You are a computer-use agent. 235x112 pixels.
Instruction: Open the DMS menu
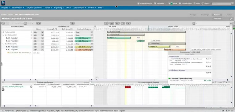pyautogui.click(x=68, y=8)
